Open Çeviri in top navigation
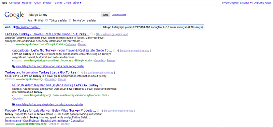Viewport: 273px width, 128px height. 38,3
